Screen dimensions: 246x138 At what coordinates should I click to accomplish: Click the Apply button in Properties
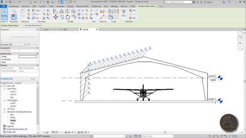tap(33, 79)
